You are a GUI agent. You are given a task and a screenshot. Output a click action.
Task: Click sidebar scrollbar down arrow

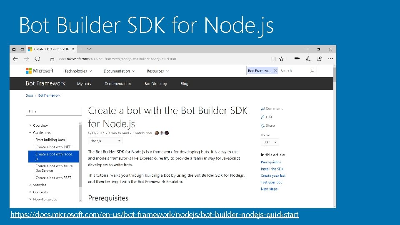(x=80, y=200)
